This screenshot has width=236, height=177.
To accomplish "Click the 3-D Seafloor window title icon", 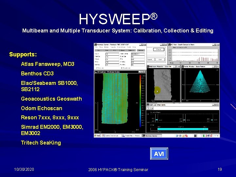I will [95, 72].
